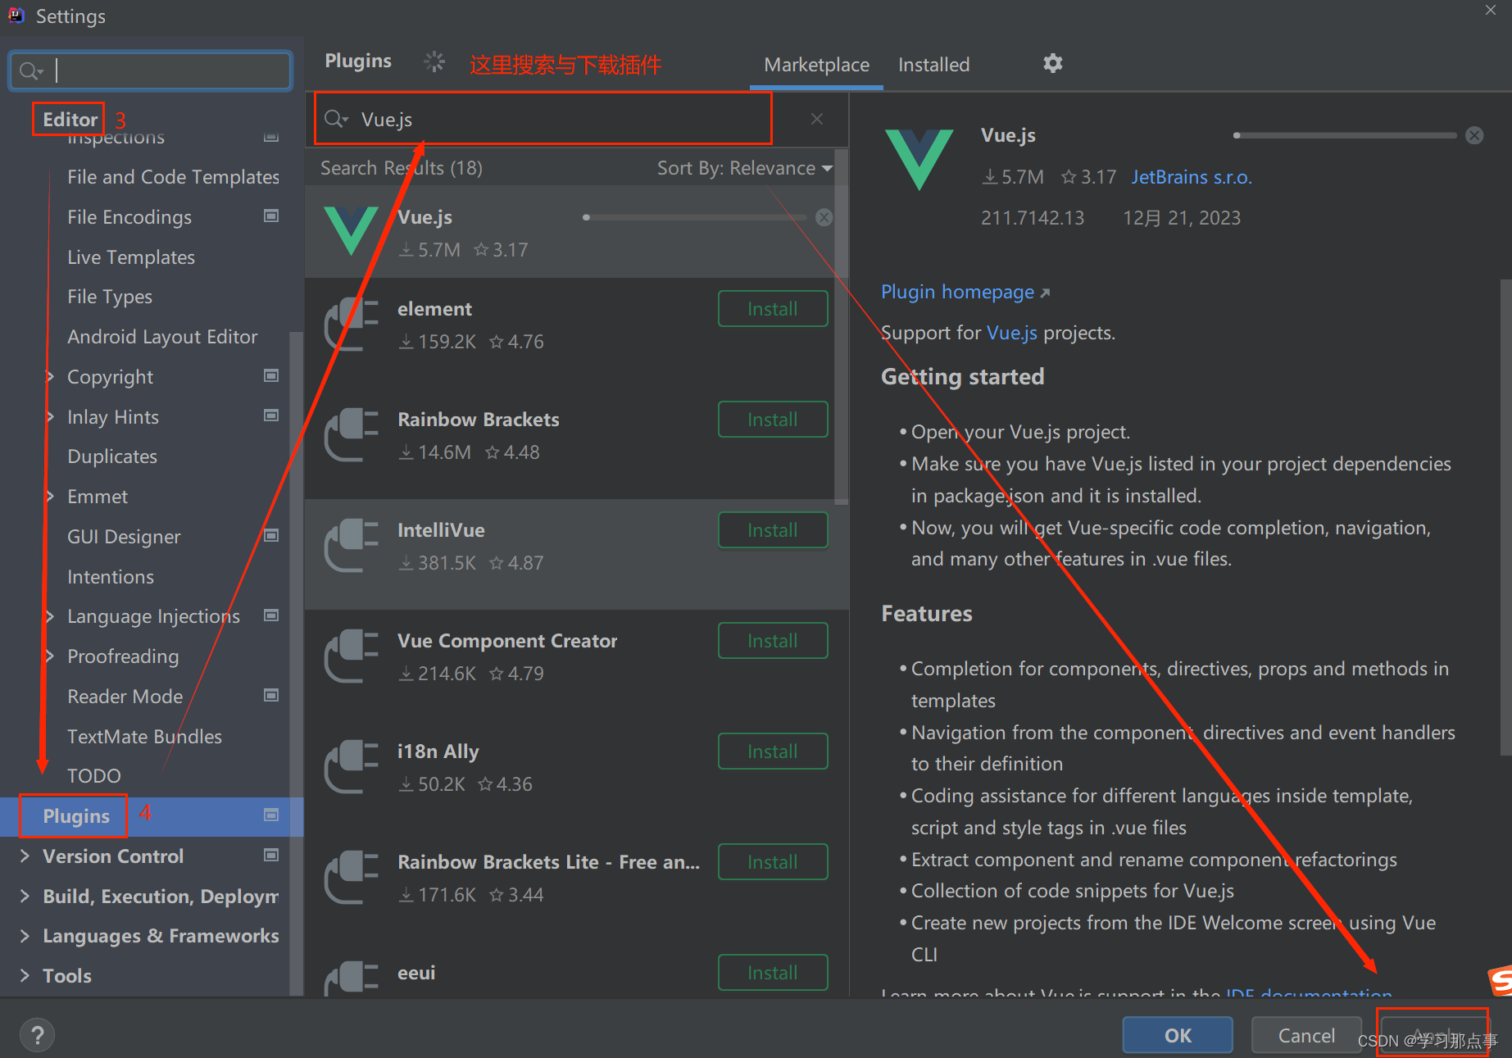Install the i18n Ally plugin

(x=773, y=751)
